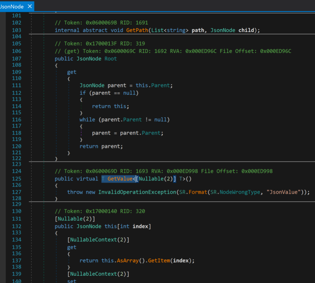Go to the InvalidOperationException type
Screen dimensions: 315x283
137,192
